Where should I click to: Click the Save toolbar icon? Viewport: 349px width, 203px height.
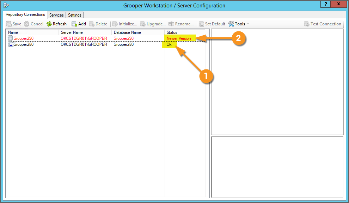coord(9,24)
